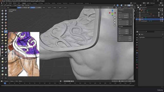Click the shoulder armor reference image

[x=24, y=54]
